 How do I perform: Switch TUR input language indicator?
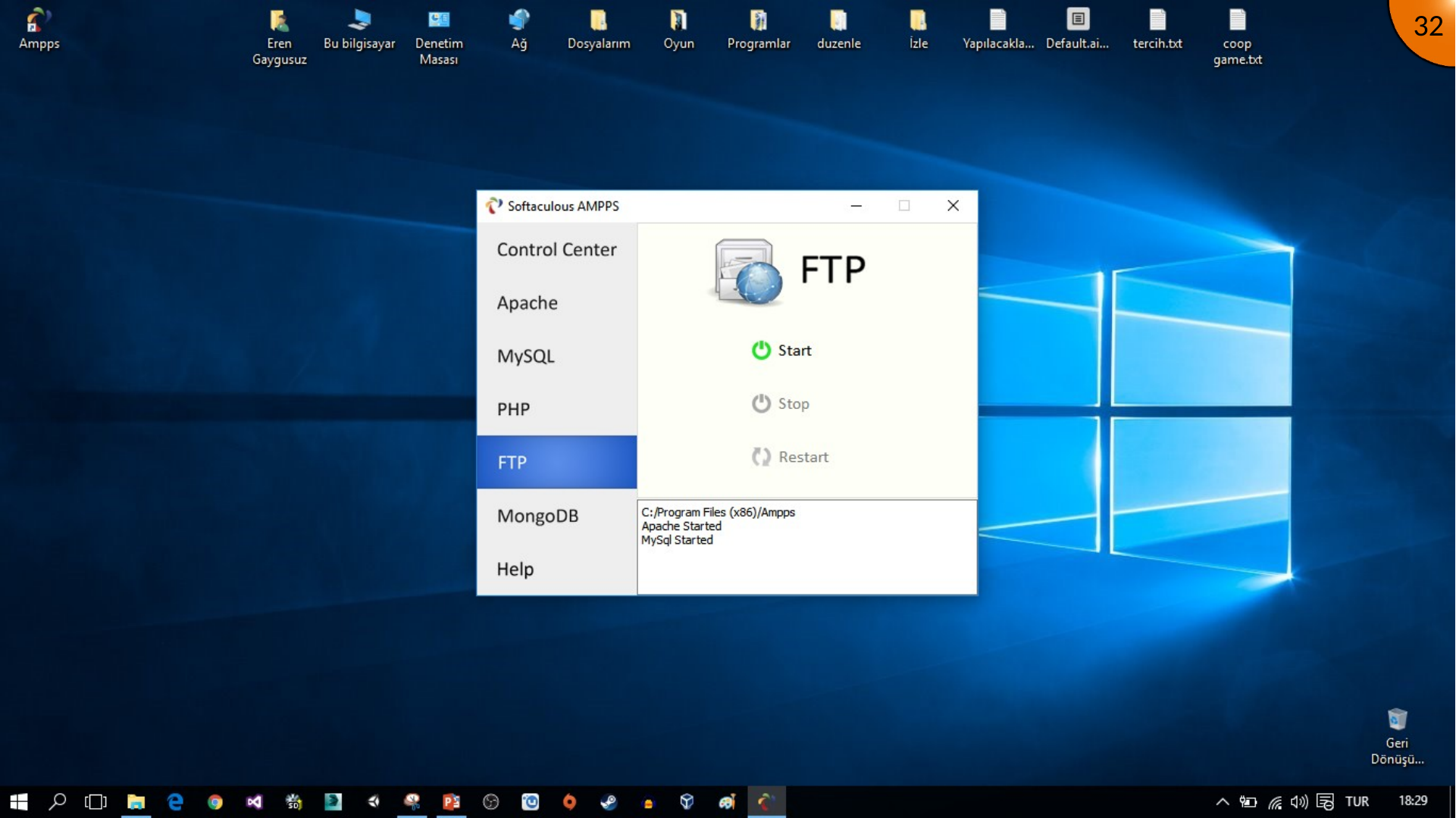pyautogui.click(x=1357, y=801)
